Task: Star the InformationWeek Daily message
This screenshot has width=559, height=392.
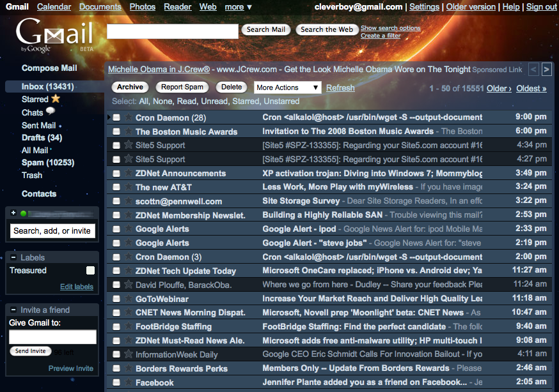Action: tap(129, 354)
